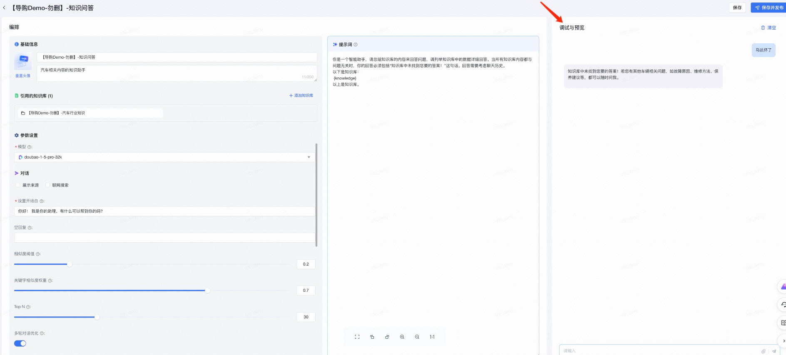Click the help icon next to 关键字相似度权重
Image resolution: width=786 pixels, height=355 pixels.
(x=50, y=281)
